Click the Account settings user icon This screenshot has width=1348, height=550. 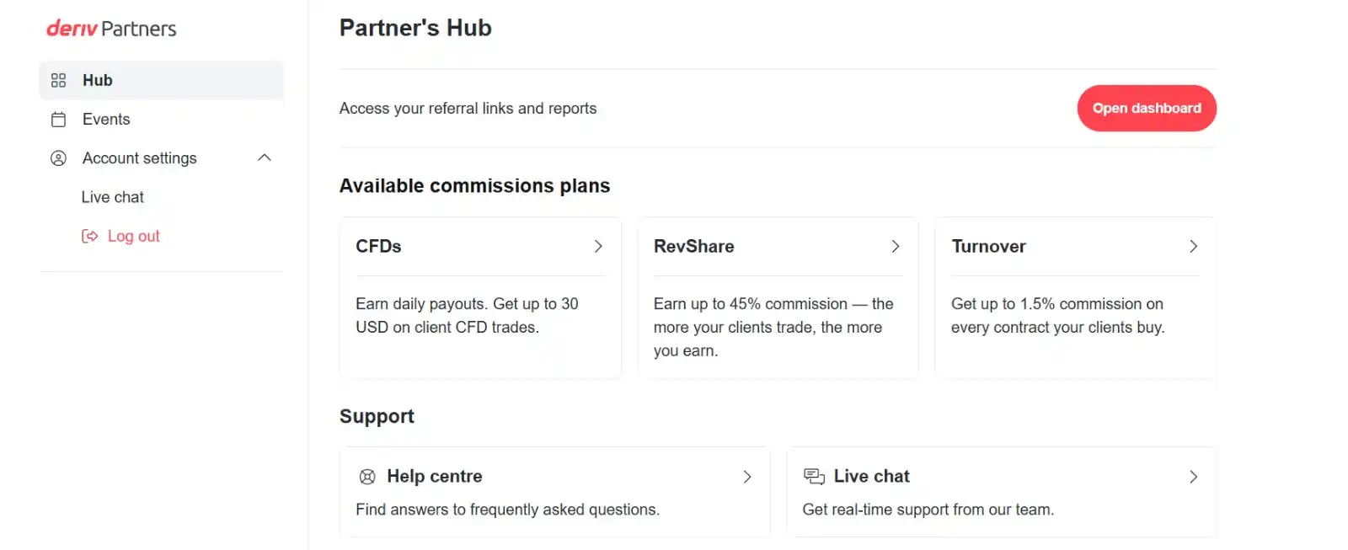[58, 158]
